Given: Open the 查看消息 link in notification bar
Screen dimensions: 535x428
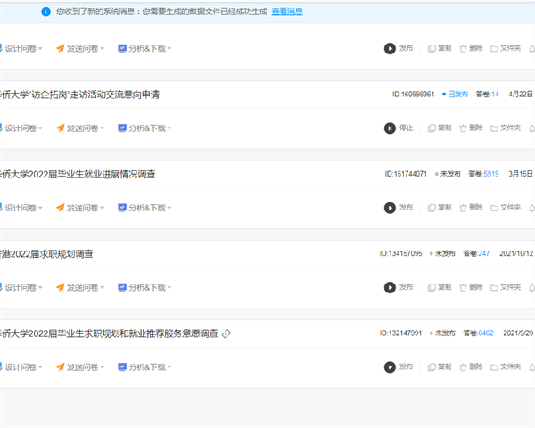Looking at the screenshot, I should tap(287, 12).
